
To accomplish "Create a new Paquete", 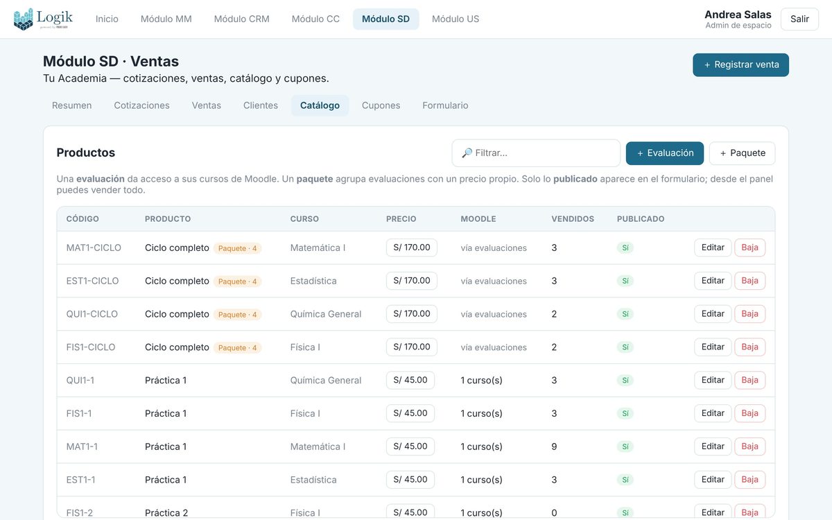I will 742,153.
